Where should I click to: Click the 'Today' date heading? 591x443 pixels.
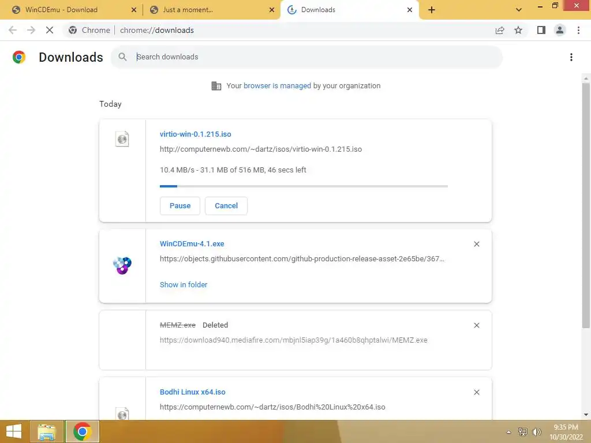[x=110, y=104]
